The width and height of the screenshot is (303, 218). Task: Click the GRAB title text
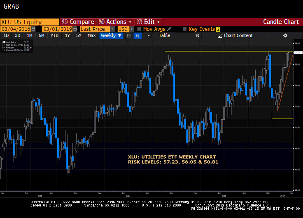click(11, 6)
